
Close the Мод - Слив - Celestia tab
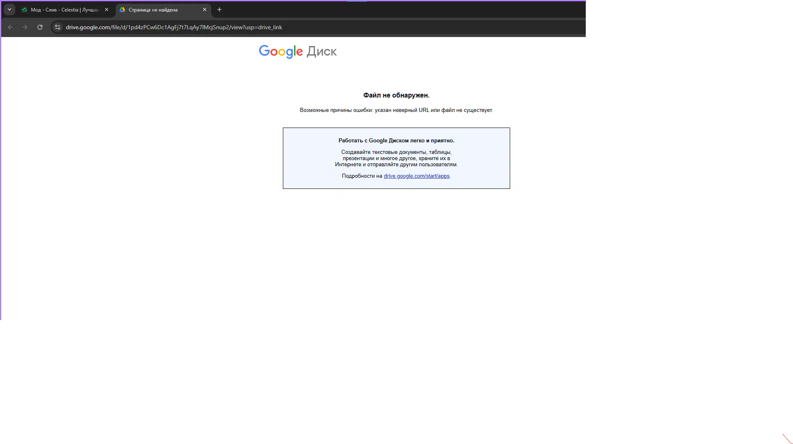click(x=107, y=9)
